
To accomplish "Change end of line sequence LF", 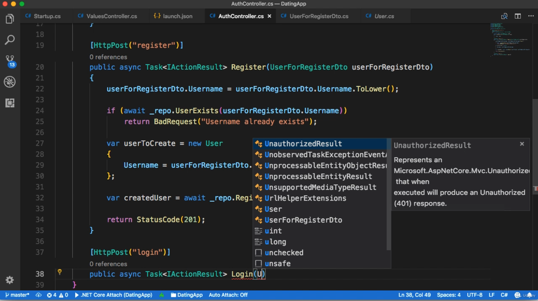I will [491, 295].
